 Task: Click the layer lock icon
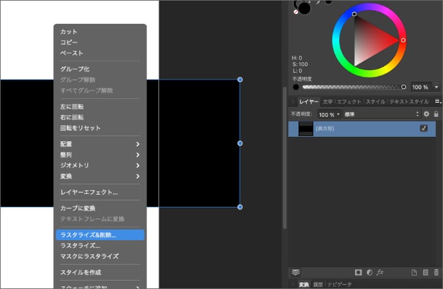[436, 114]
